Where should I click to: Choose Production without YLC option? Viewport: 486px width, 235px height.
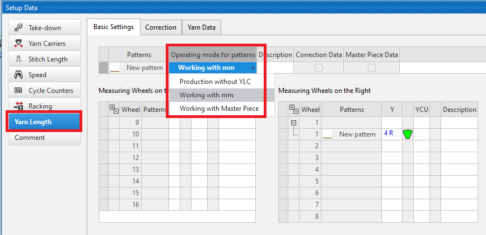[215, 82]
